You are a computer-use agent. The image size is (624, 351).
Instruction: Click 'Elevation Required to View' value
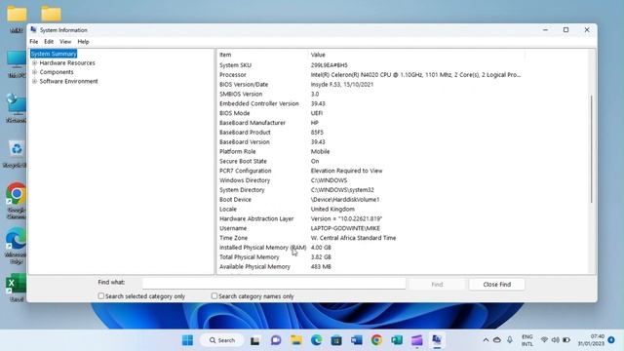tap(347, 171)
